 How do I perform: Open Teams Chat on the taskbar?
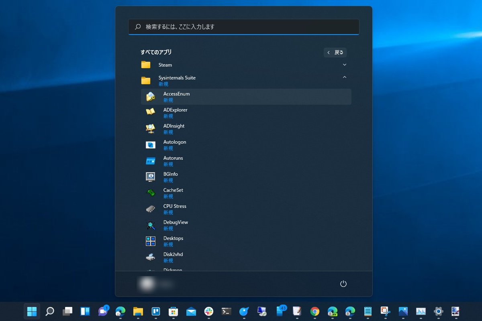pos(103,311)
